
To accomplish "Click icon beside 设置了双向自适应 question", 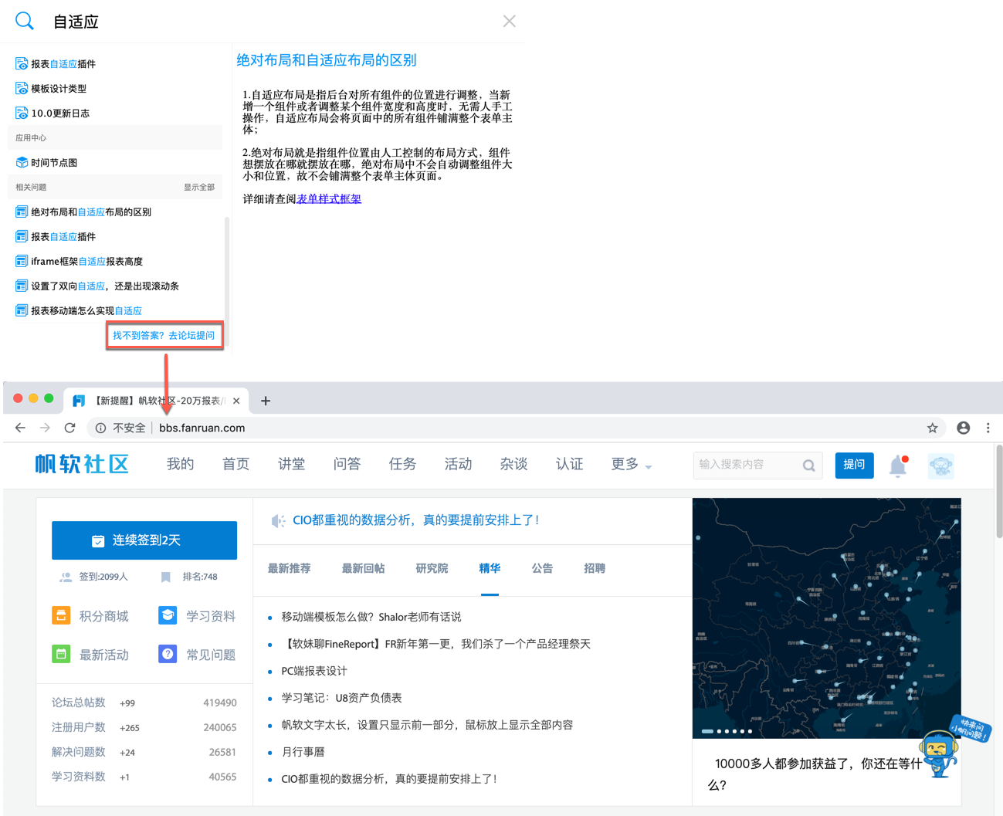I will point(22,286).
